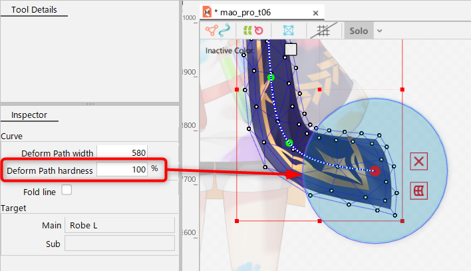Click the empty Sub target field
The width and height of the screenshot is (471, 271).
click(x=119, y=244)
